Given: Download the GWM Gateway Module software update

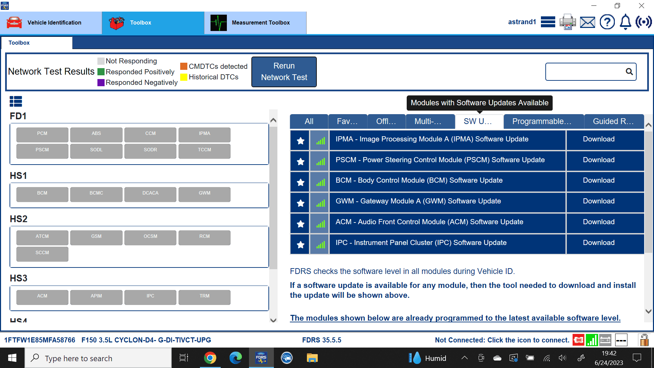Looking at the screenshot, I should pos(598,201).
